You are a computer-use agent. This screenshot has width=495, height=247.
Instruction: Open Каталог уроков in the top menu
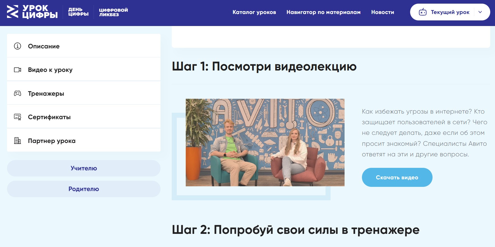(x=254, y=12)
